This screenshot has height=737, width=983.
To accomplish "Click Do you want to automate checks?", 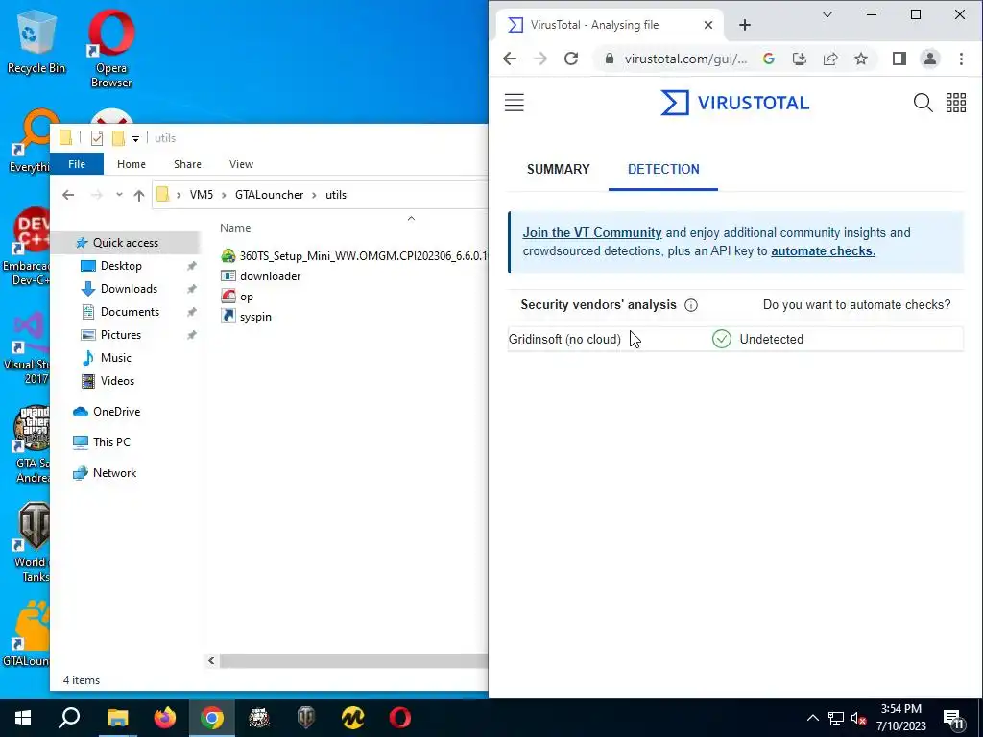I will 856,304.
